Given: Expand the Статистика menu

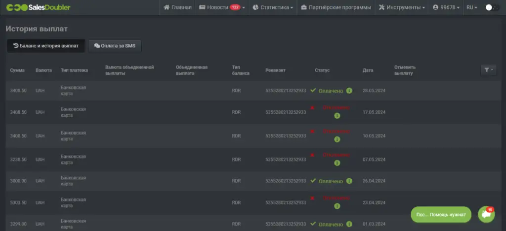Looking at the screenshot, I should (x=273, y=7).
